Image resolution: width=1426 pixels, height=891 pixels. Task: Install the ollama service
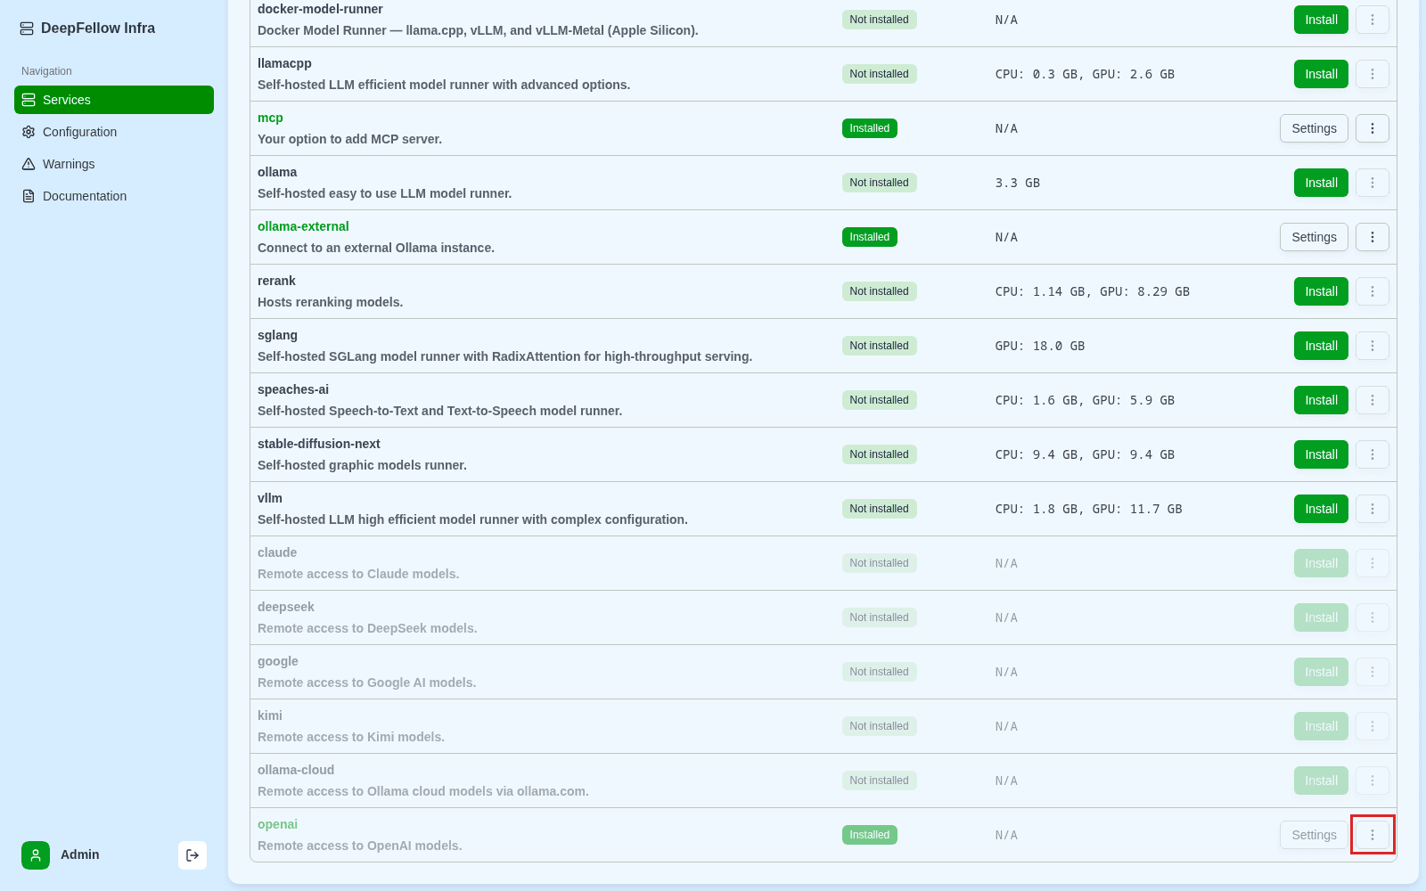click(1321, 183)
